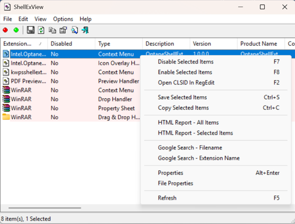The width and height of the screenshot is (295, 224).
Task: Open the Edit menu
Action: pos(23,19)
